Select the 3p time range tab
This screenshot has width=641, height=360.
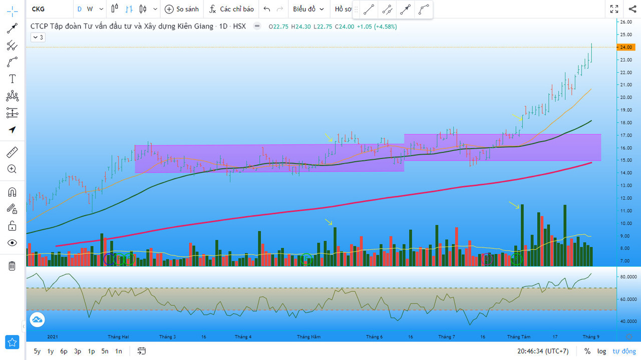point(78,351)
